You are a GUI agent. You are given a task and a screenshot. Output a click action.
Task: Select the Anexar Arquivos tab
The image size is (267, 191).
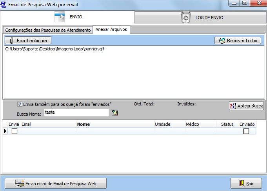(111, 30)
